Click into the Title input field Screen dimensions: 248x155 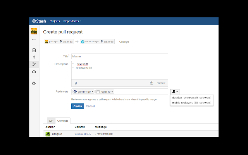[x=120, y=56]
